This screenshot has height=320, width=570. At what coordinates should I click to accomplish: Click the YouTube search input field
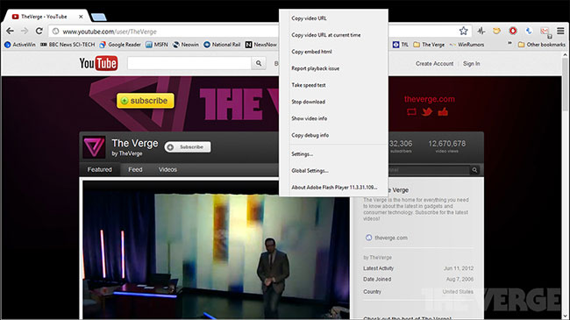(189, 63)
